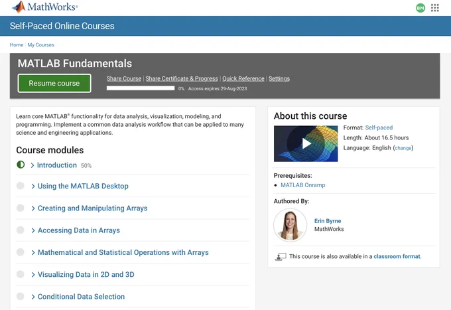Click the Resume course button

click(x=54, y=83)
